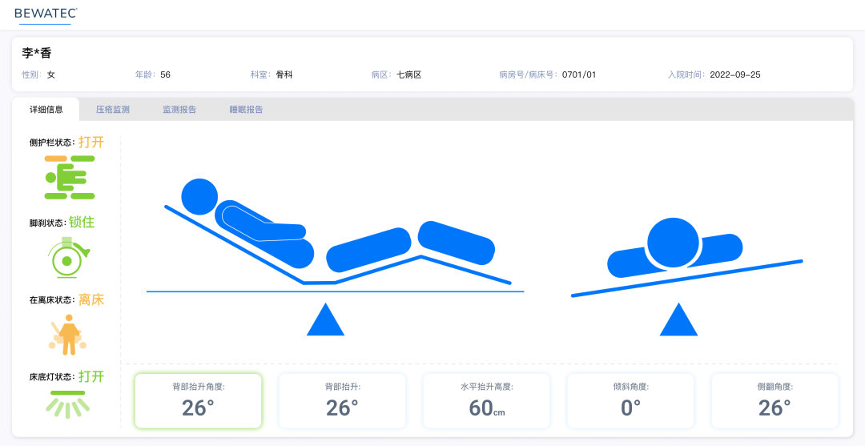
Task: Click the admission date 2022-09-25
Action: tap(735, 74)
